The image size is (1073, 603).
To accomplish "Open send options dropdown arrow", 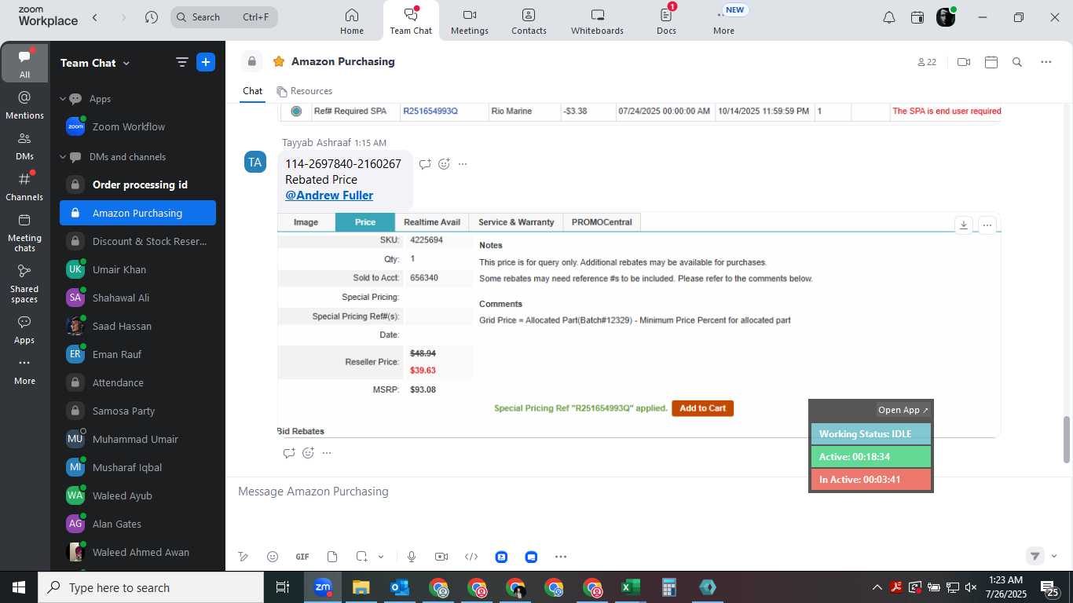I will click(x=1054, y=556).
